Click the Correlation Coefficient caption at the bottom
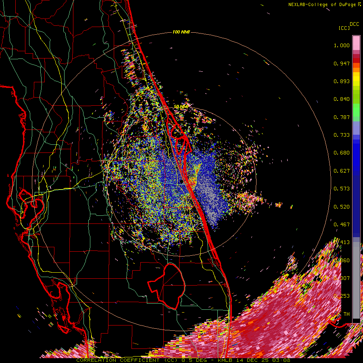The width and height of the screenshot is (363, 363). pyautogui.click(x=183, y=360)
